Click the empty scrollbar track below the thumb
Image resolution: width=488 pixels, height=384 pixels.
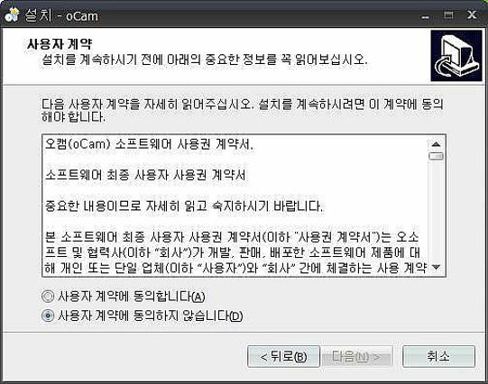pos(436,211)
